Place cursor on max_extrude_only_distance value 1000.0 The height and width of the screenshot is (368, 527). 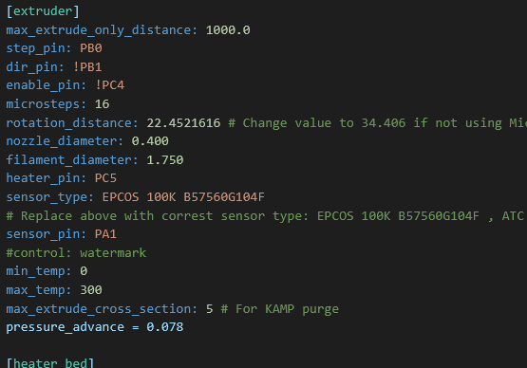pyautogui.click(x=228, y=30)
